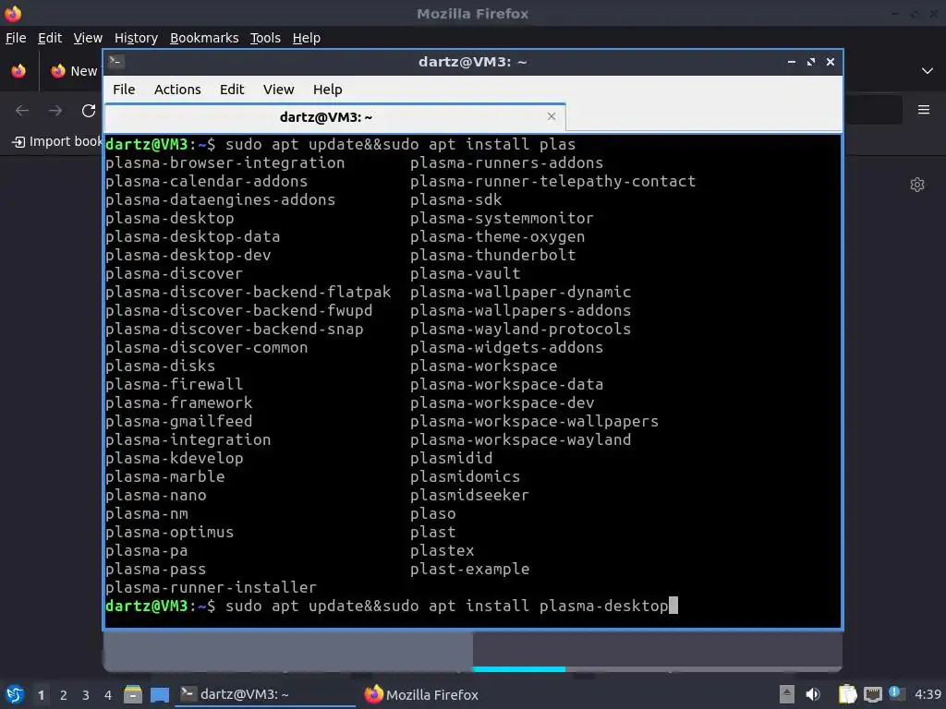Click the taskbar clock showing 4:39
The image size is (946, 709).
coord(928,694)
